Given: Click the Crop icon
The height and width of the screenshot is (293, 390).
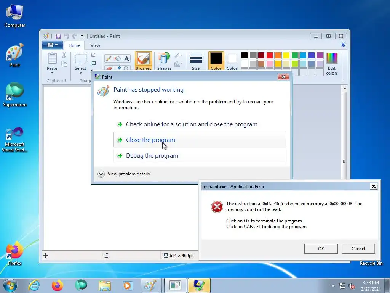Looking at the screenshot, I should tap(93, 55).
